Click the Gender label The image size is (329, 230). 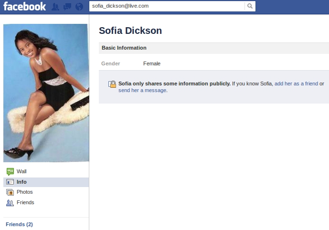point(111,63)
